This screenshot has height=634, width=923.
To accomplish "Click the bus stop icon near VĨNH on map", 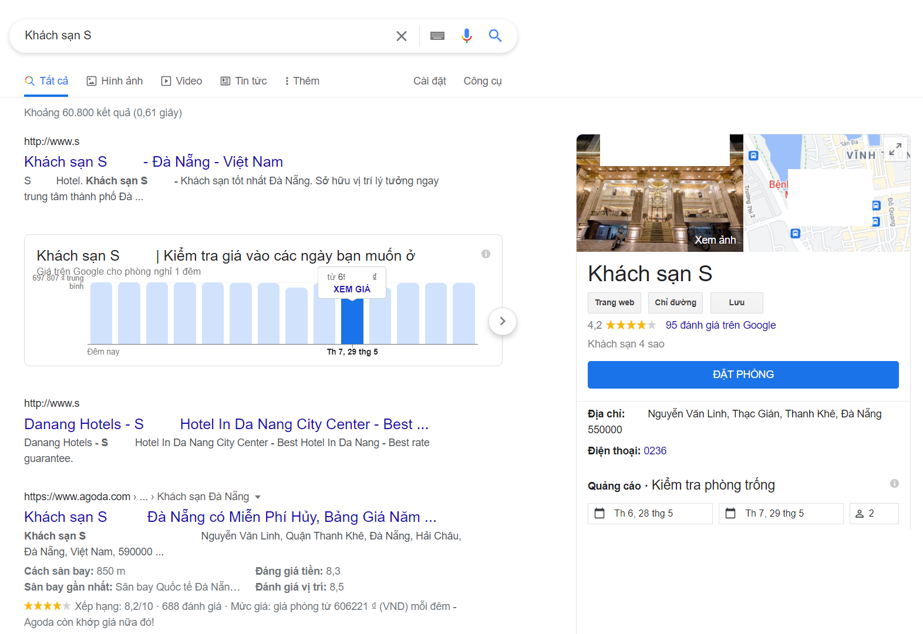I will click(753, 156).
